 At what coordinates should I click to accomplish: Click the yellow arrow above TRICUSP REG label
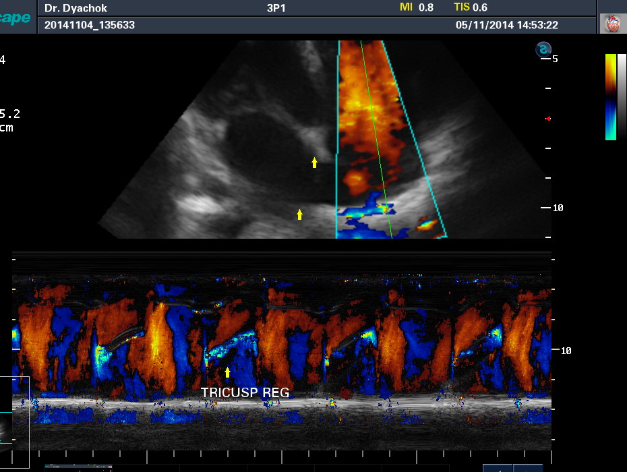227,372
